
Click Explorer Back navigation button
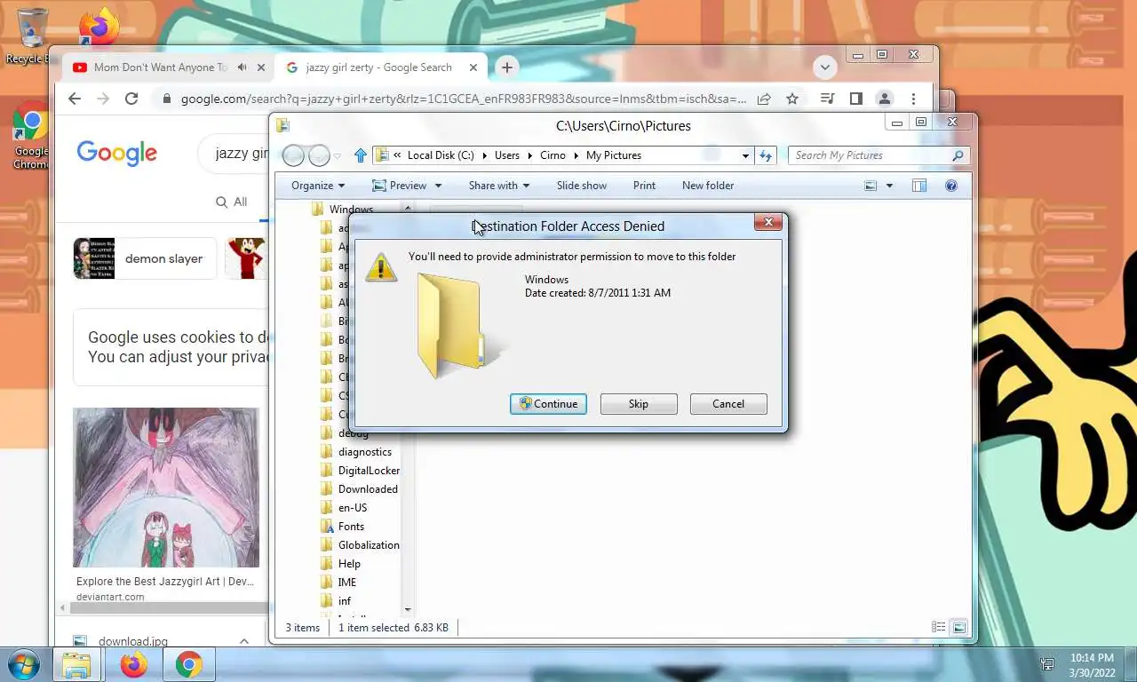293,156
